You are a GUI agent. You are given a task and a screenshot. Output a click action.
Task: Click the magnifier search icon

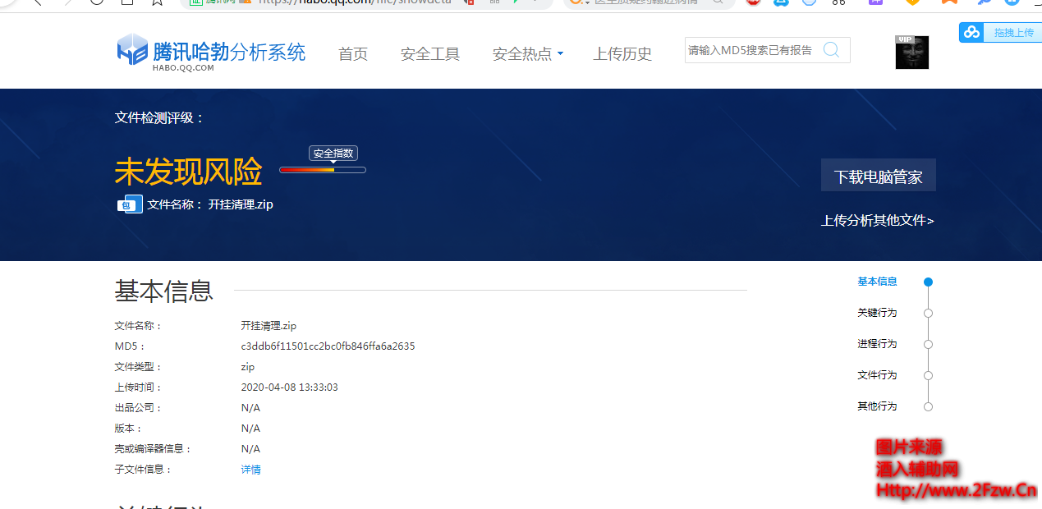(x=831, y=50)
